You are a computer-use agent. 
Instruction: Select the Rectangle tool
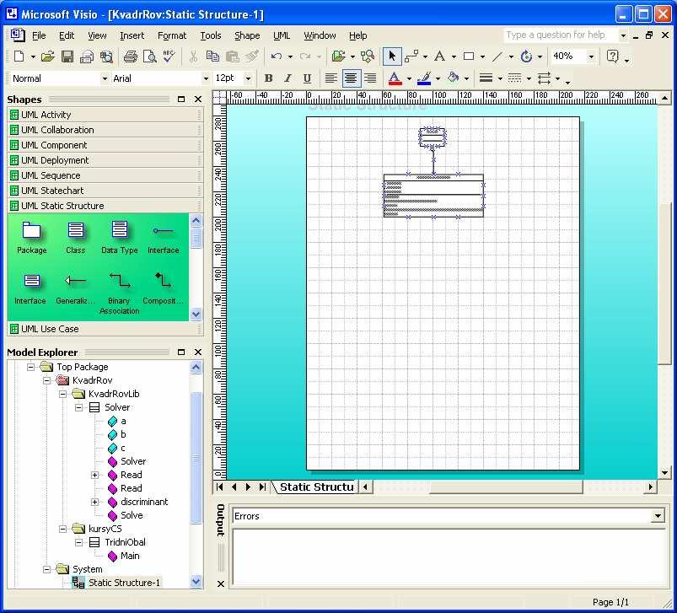(469, 56)
